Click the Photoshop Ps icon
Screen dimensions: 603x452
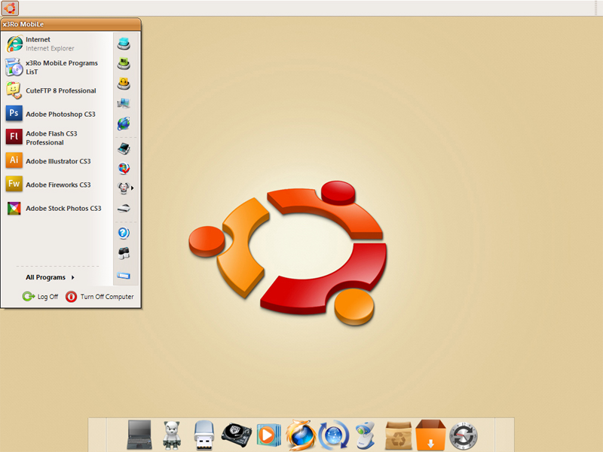[14, 114]
